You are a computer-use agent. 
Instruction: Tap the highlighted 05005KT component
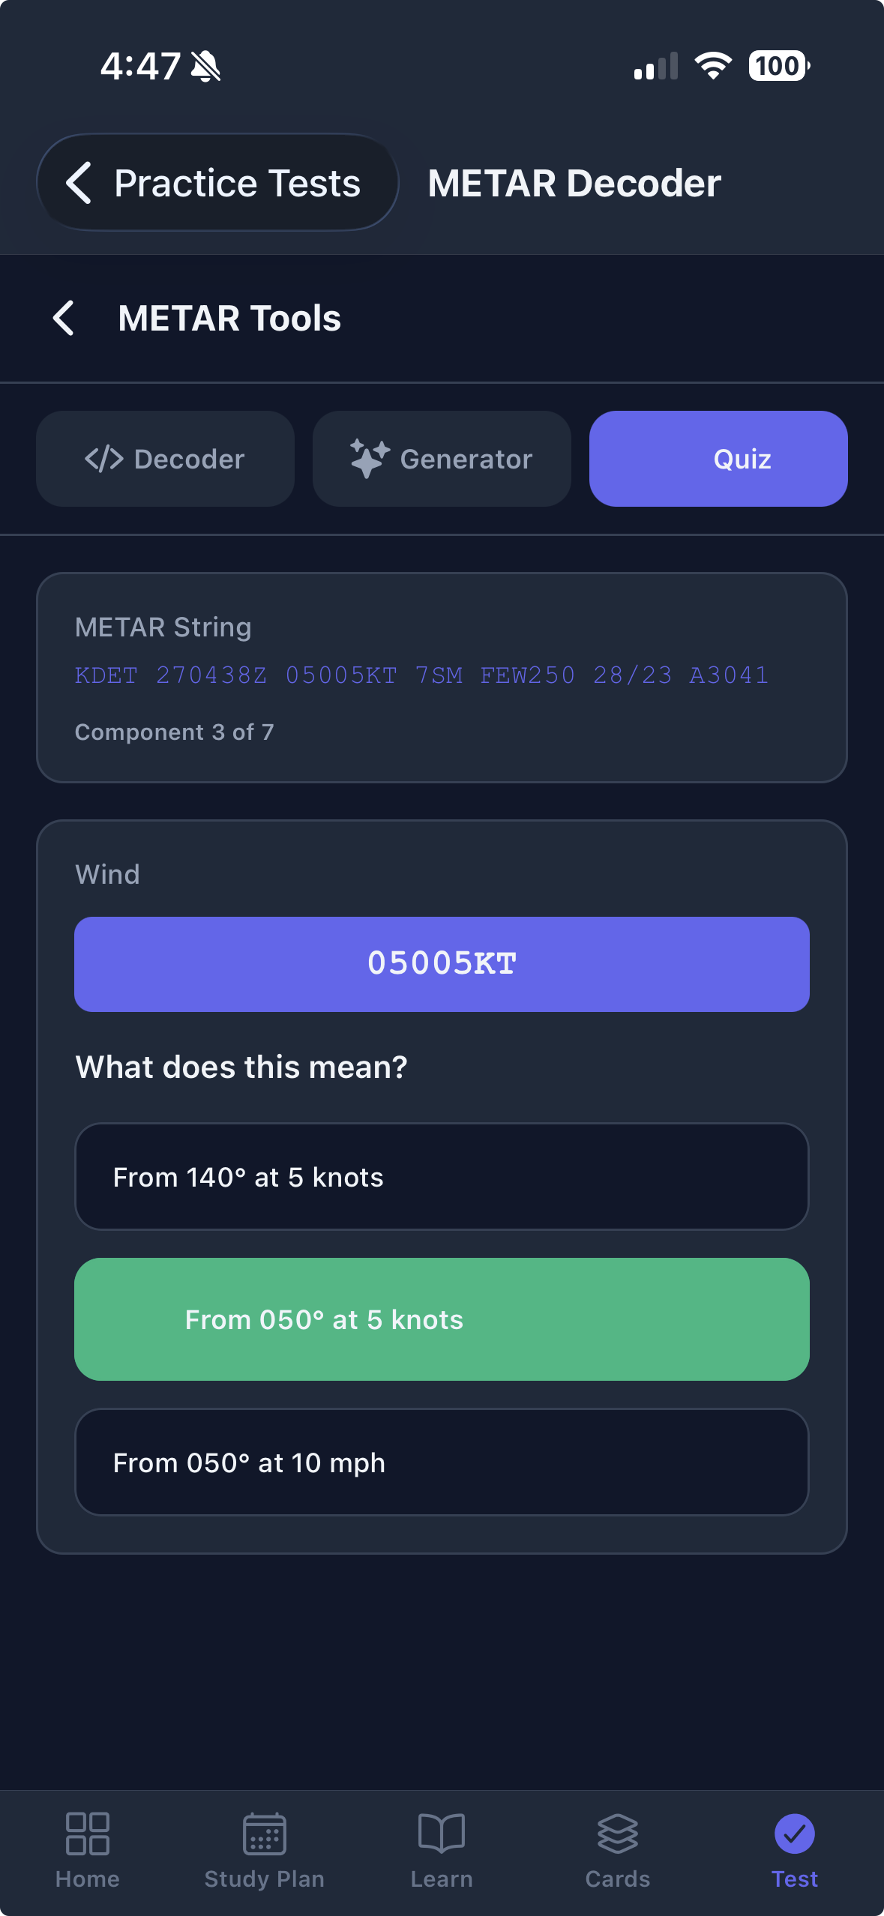(x=442, y=964)
